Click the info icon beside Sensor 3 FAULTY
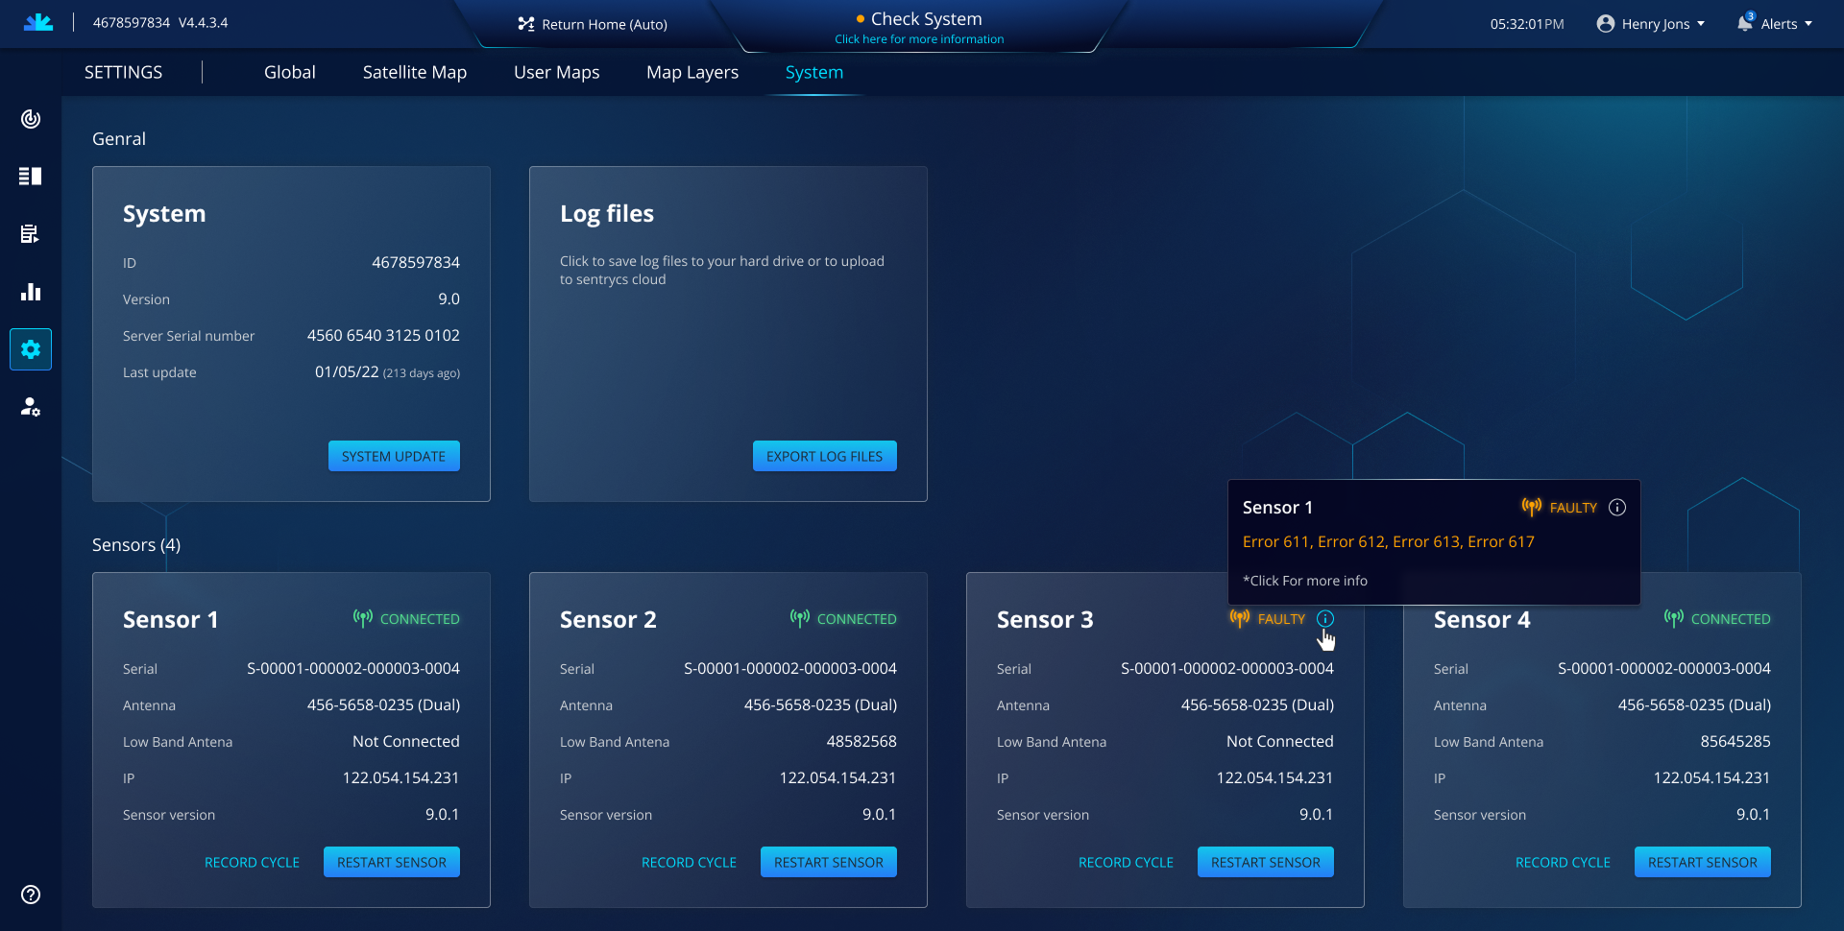The image size is (1844, 931). click(1325, 619)
